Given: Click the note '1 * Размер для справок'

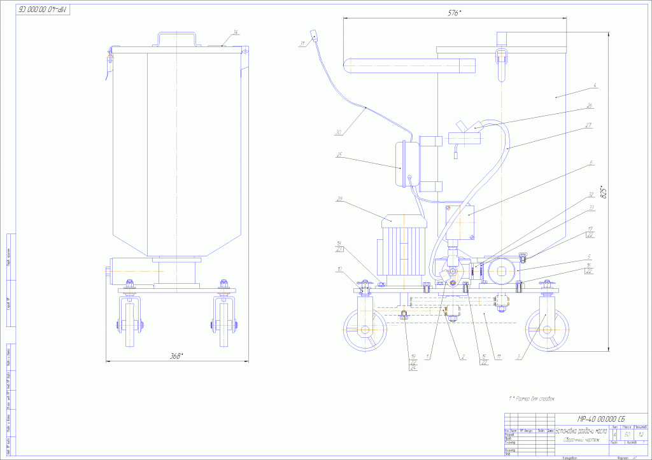Looking at the screenshot, I should click(x=532, y=398).
